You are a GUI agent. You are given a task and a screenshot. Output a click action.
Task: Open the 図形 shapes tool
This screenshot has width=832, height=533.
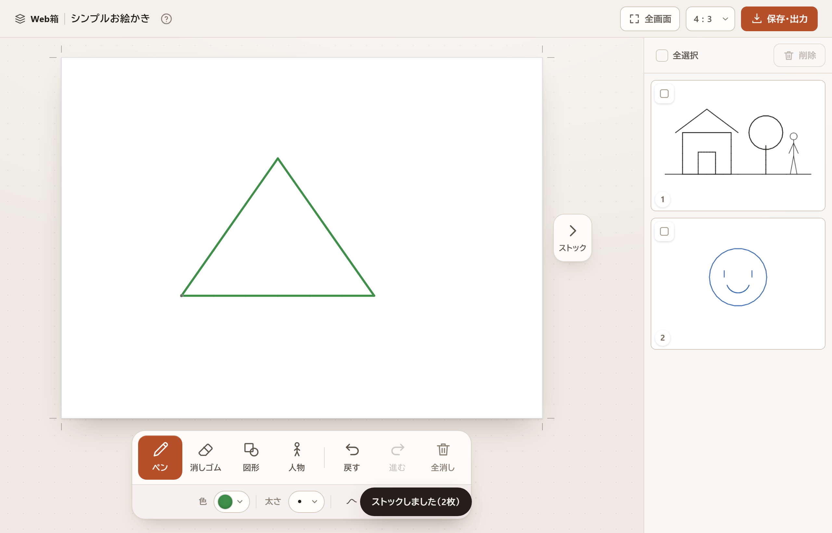pos(251,457)
